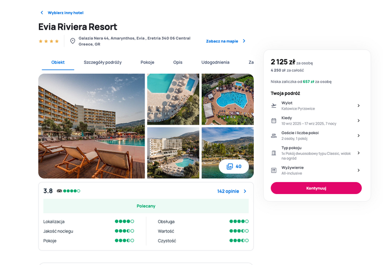Click the pink Kontynuuj button
This screenshot has height=265, width=383.
click(316, 188)
